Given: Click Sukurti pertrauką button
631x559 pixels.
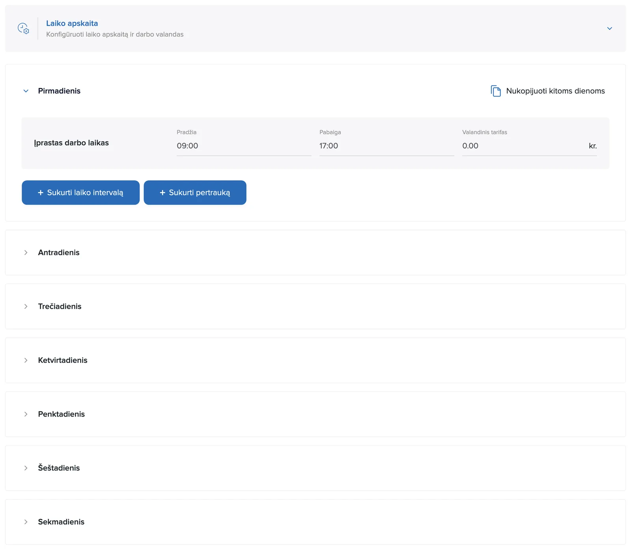Looking at the screenshot, I should tap(195, 193).
